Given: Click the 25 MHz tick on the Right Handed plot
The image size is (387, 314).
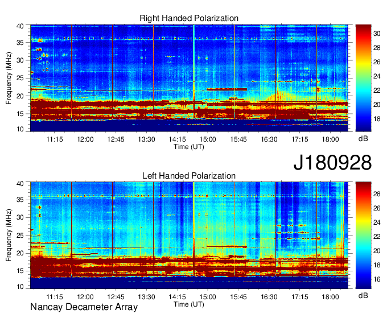Looking at the screenshot, I should pos(20,78).
